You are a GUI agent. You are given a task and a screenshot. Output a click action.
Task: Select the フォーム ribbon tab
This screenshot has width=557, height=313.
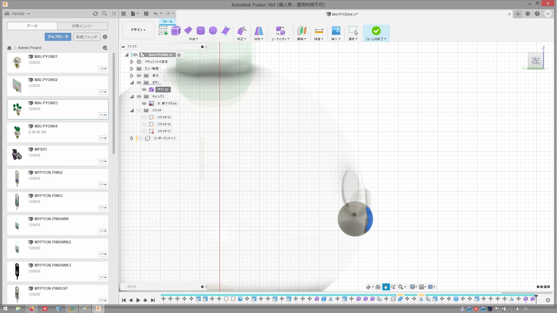(x=167, y=21)
